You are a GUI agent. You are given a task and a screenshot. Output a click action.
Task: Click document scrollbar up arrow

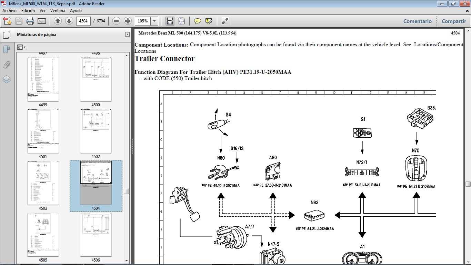click(468, 31)
